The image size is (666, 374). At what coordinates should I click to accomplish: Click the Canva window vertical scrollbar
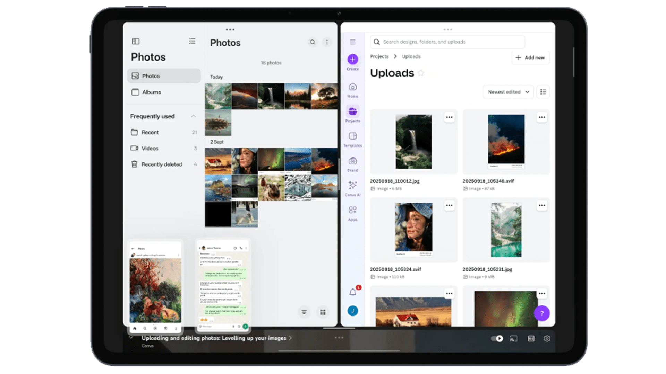(x=574, y=62)
